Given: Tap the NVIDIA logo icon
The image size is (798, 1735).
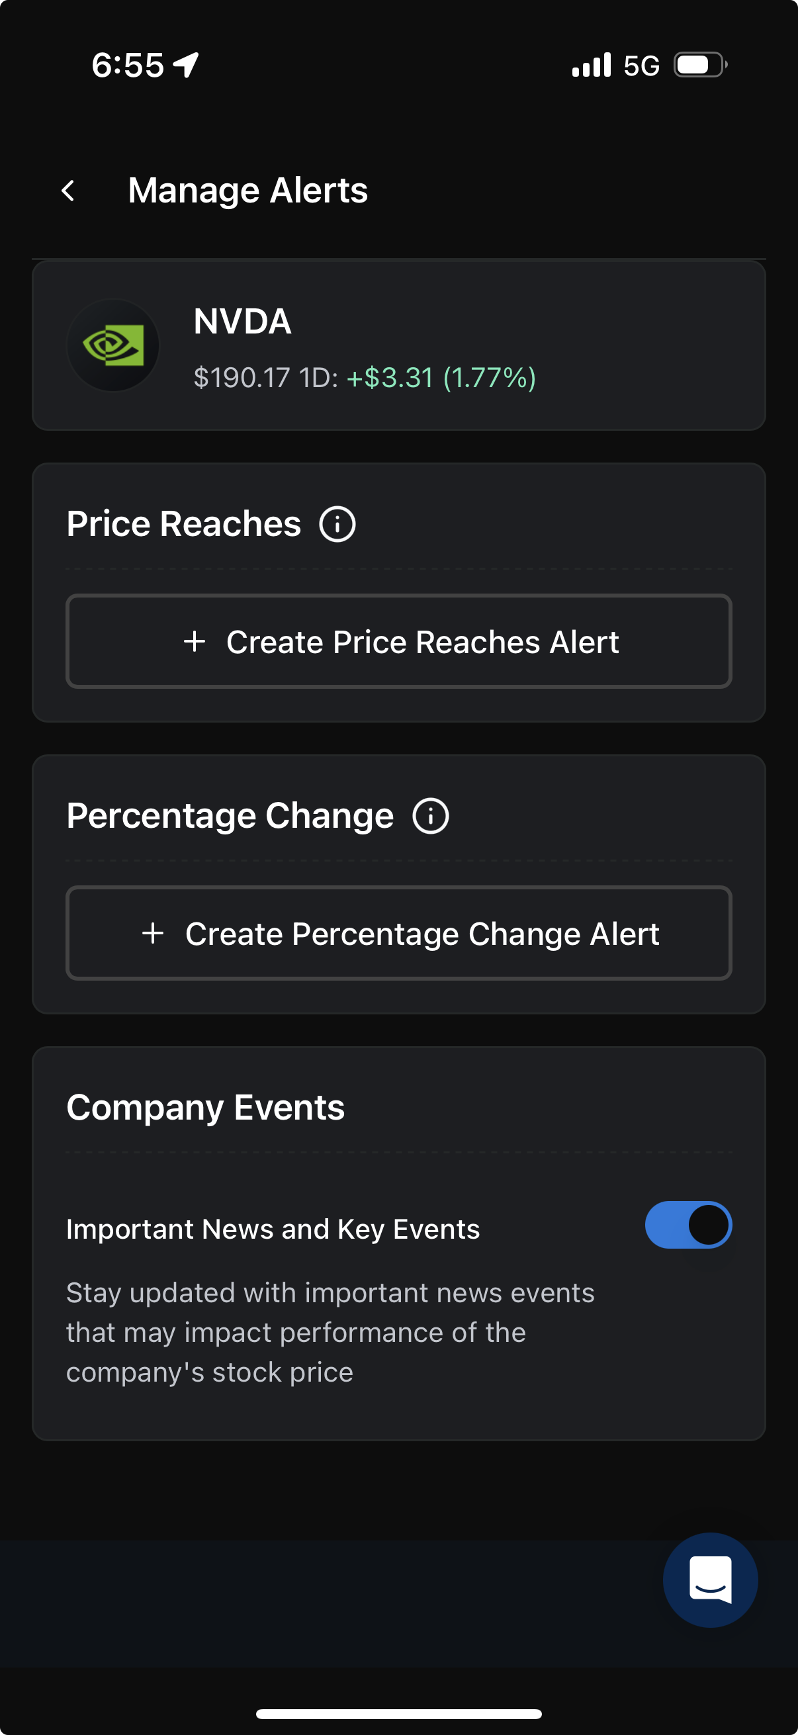Looking at the screenshot, I should [113, 345].
